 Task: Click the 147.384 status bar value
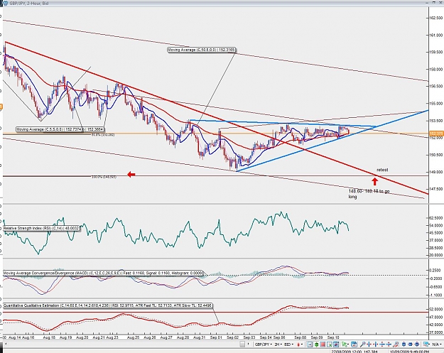[x=370, y=352]
